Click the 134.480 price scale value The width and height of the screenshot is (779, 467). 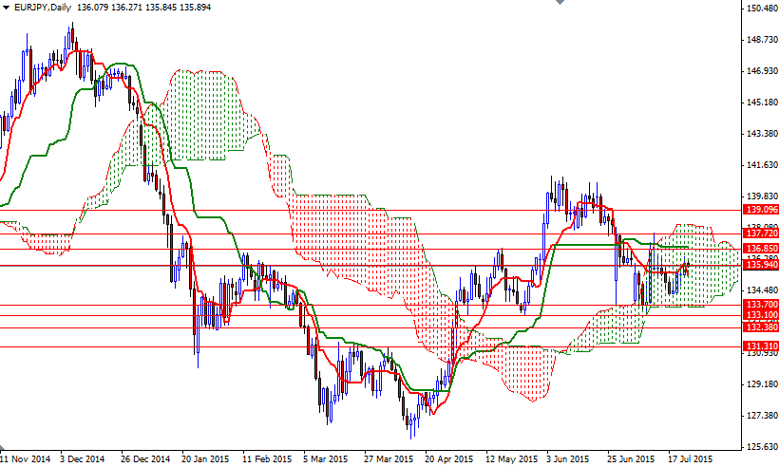coord(762,290)
